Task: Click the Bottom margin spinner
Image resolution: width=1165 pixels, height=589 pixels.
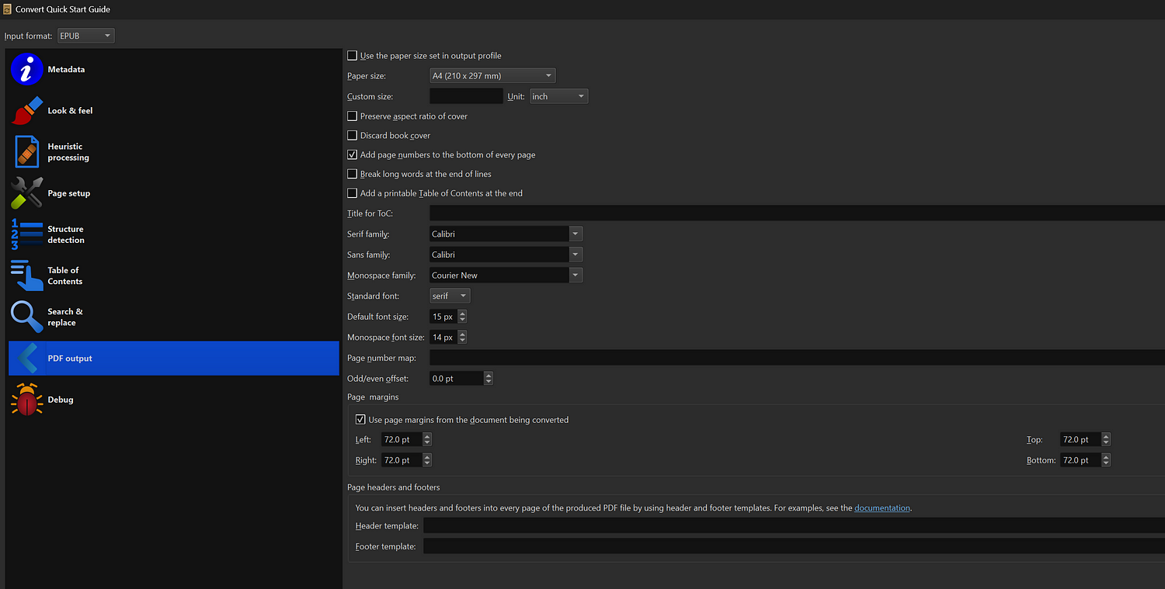Action: pos(1086,460)
